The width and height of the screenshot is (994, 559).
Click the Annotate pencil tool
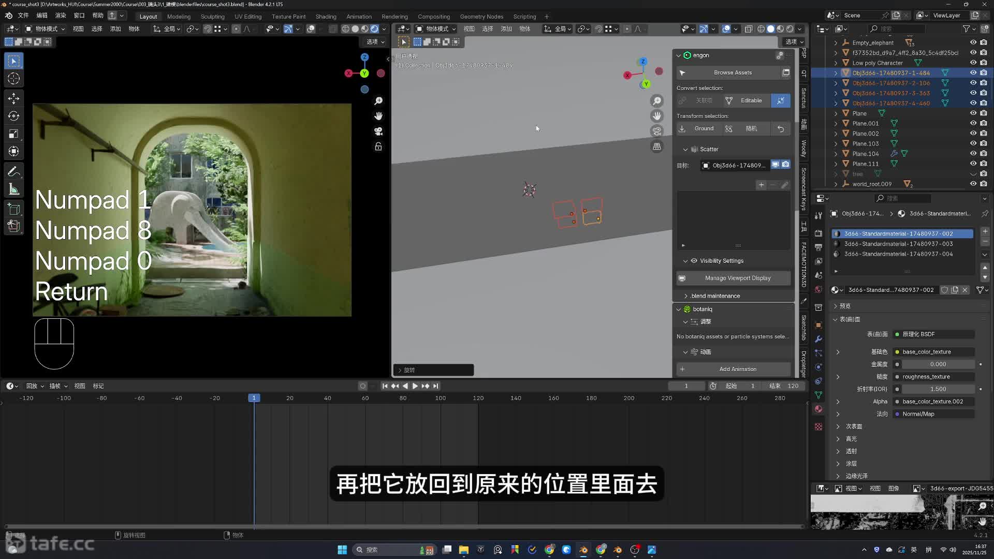click(x=14, y=171)
